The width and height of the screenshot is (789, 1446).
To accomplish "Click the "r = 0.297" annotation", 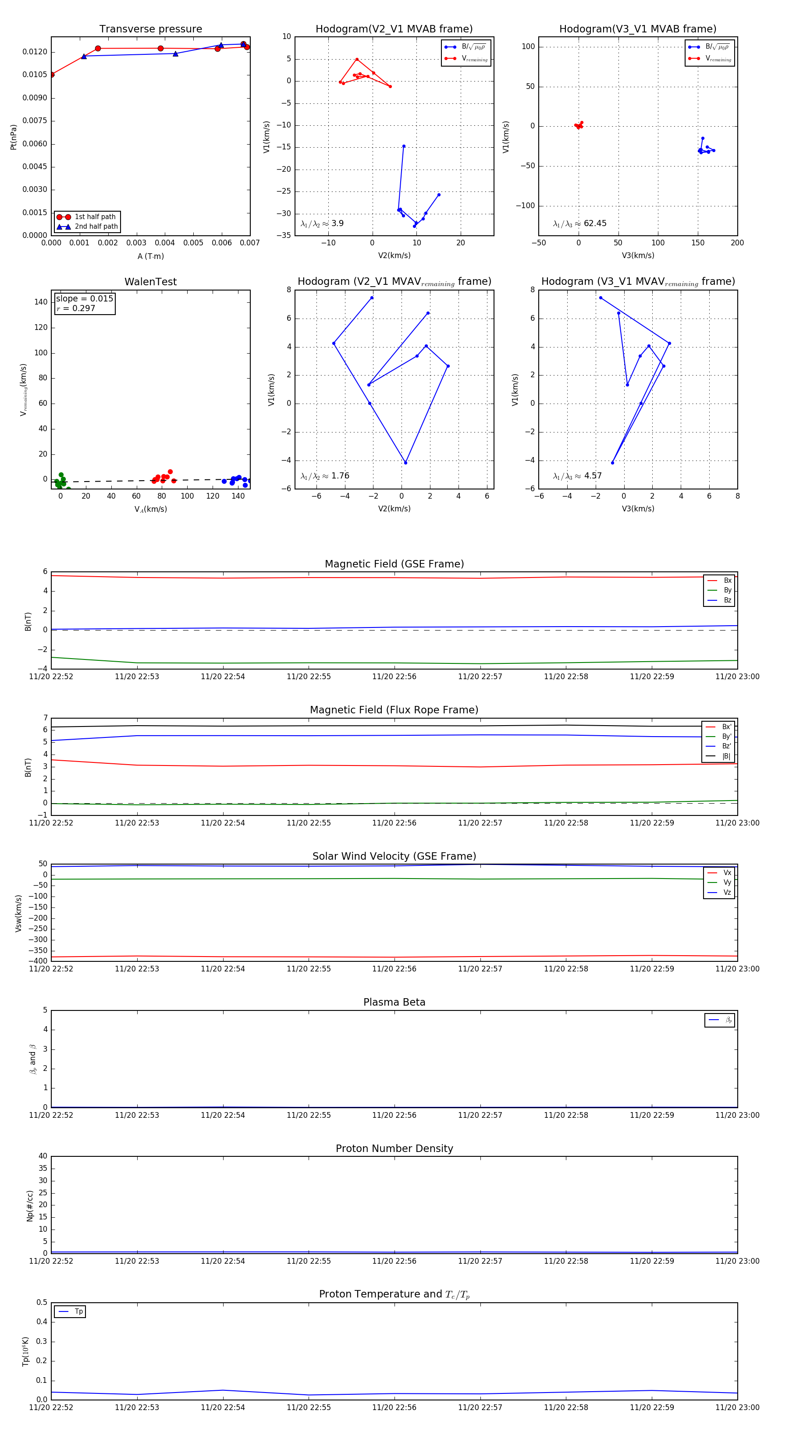I will coord(76,308).
